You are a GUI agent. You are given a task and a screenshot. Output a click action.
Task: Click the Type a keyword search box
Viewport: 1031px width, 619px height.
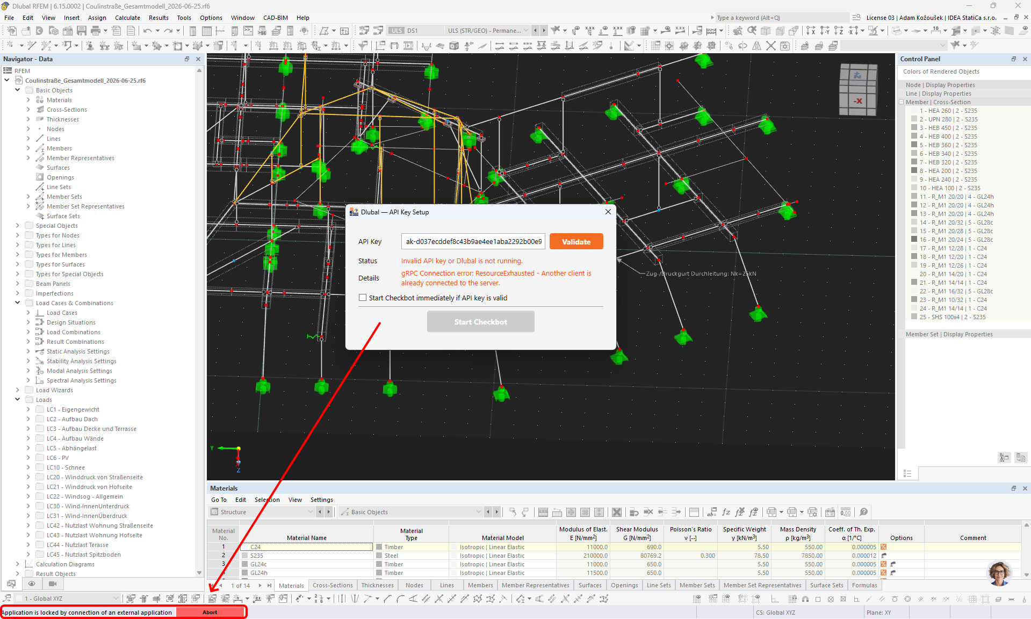[782, 18]
